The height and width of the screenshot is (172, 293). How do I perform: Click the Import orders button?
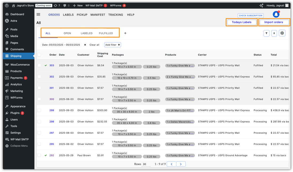click(x=274, y=22)
